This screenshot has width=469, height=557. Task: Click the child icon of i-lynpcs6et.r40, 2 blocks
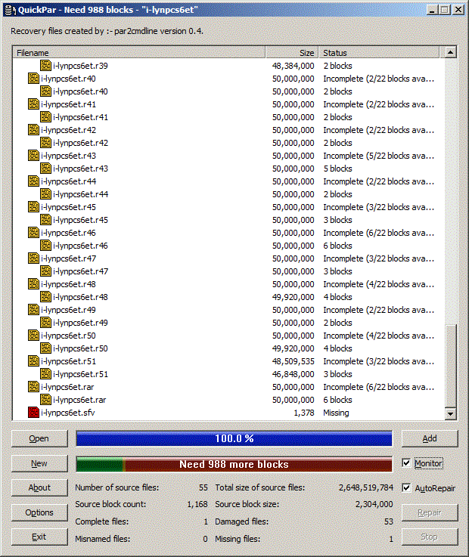point(45,91)
